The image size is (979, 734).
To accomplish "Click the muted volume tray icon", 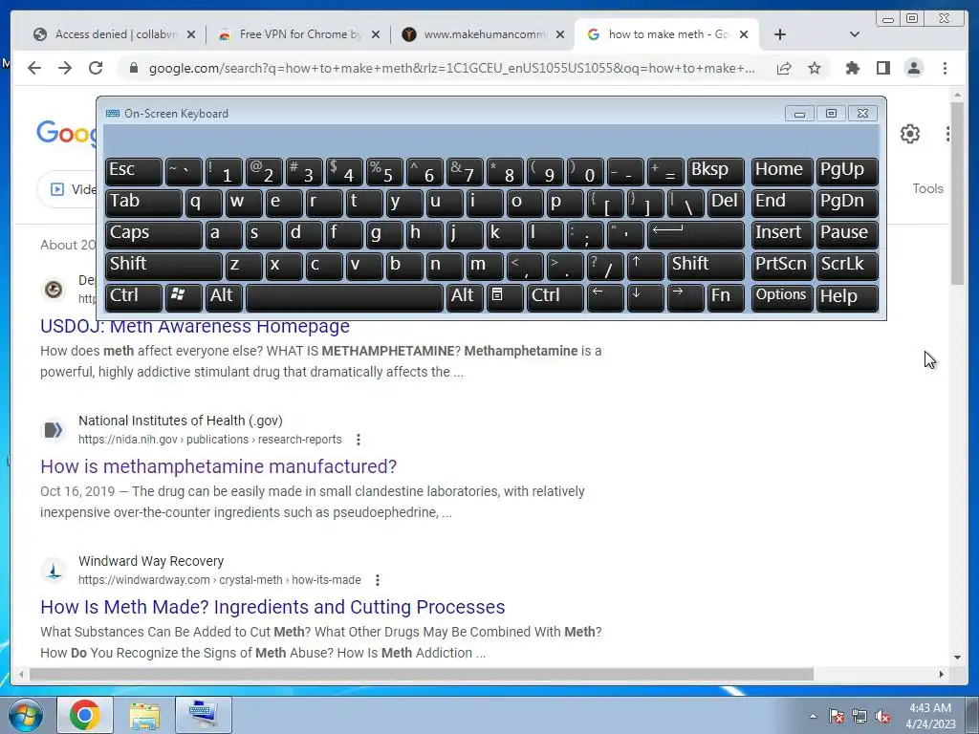I will tap(882, 717).
